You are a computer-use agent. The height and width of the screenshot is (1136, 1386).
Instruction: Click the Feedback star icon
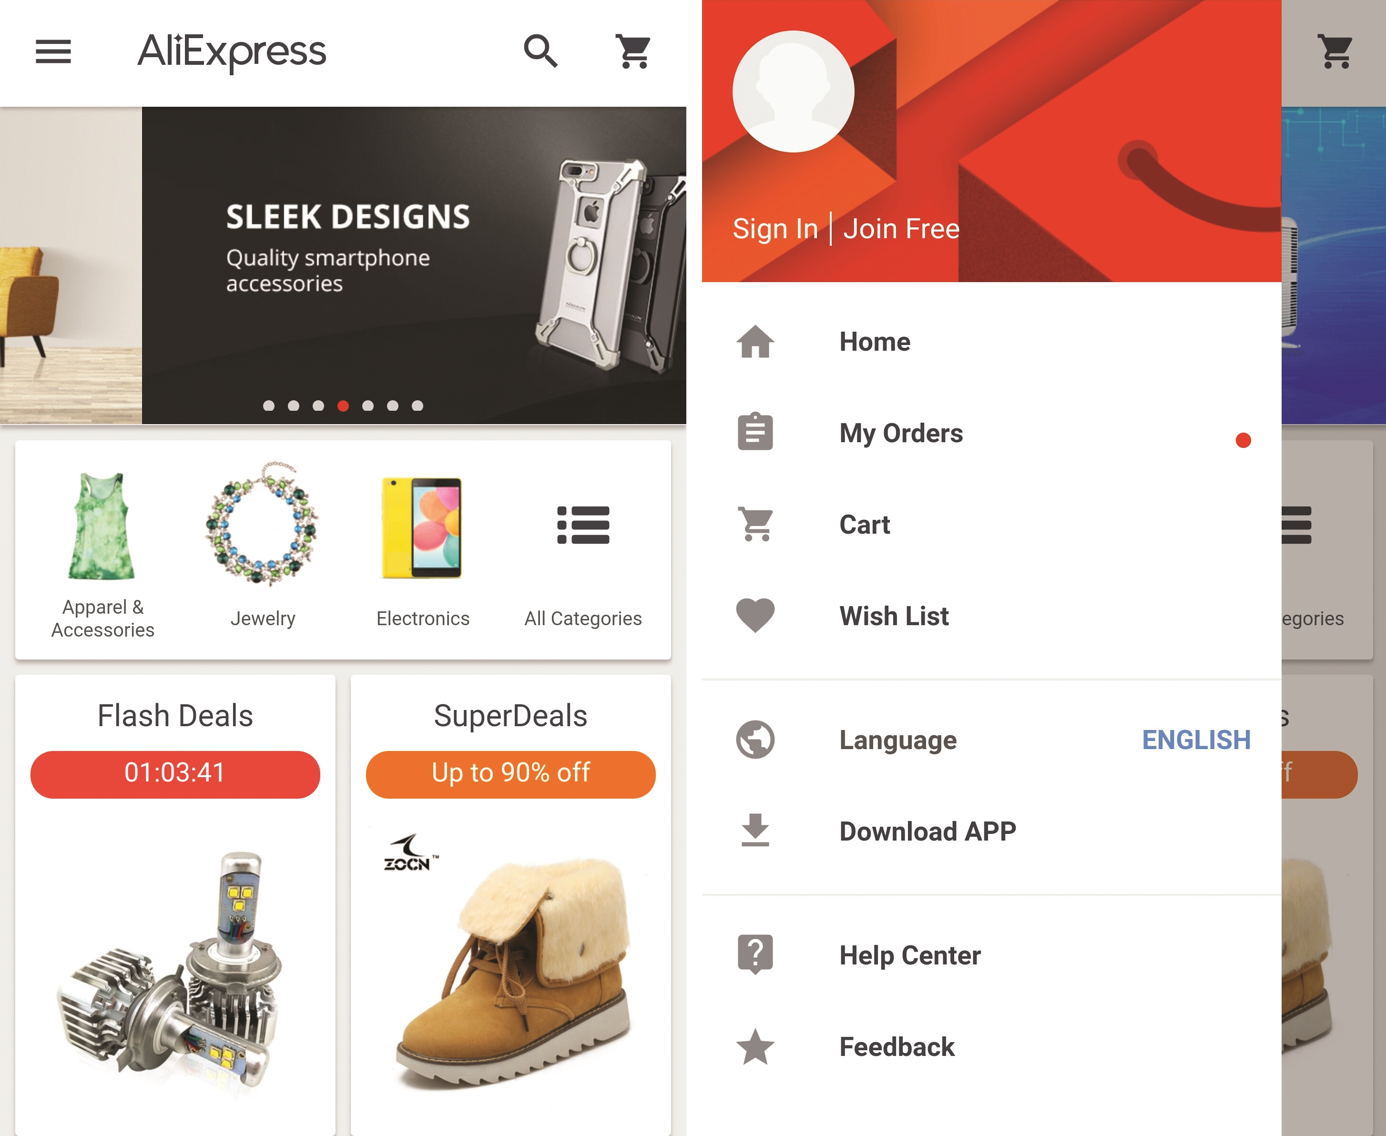pyautogui.click(x=755, y=1047)
